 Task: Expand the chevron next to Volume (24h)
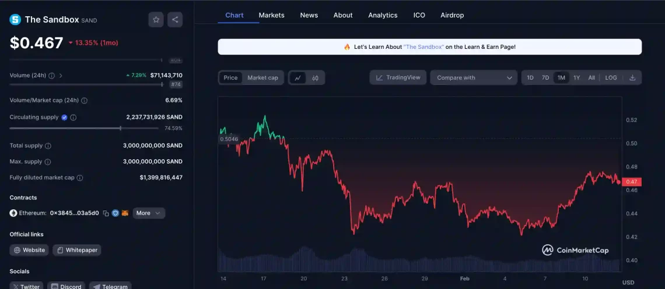point(61,76)
